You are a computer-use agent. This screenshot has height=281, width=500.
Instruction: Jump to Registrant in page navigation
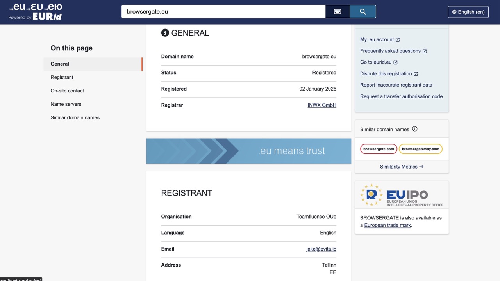pos(62,77)
